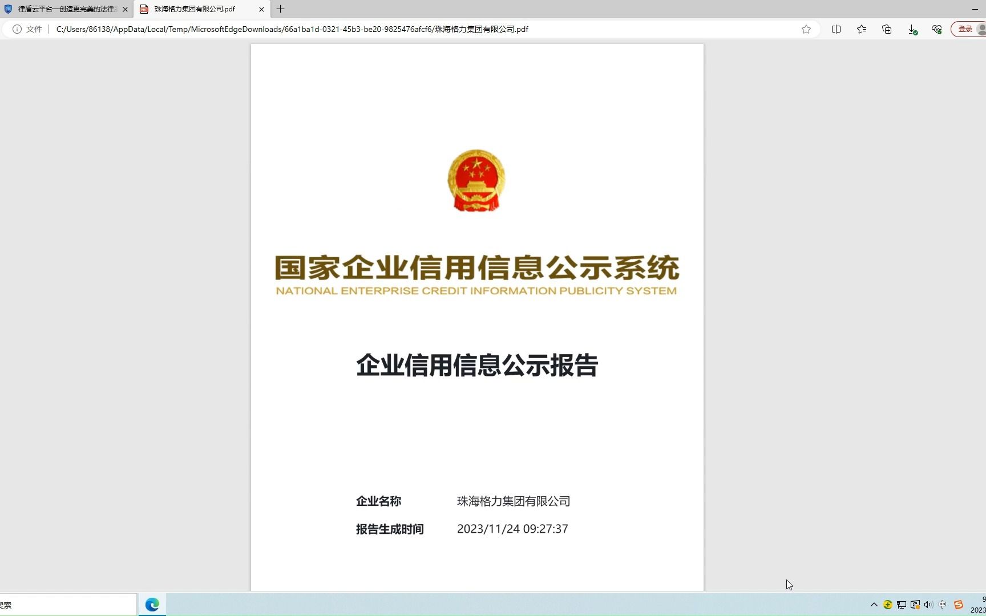Adjust system volume via the speaker control
This screenshot has width=986, height=616.
click(928, 605)
